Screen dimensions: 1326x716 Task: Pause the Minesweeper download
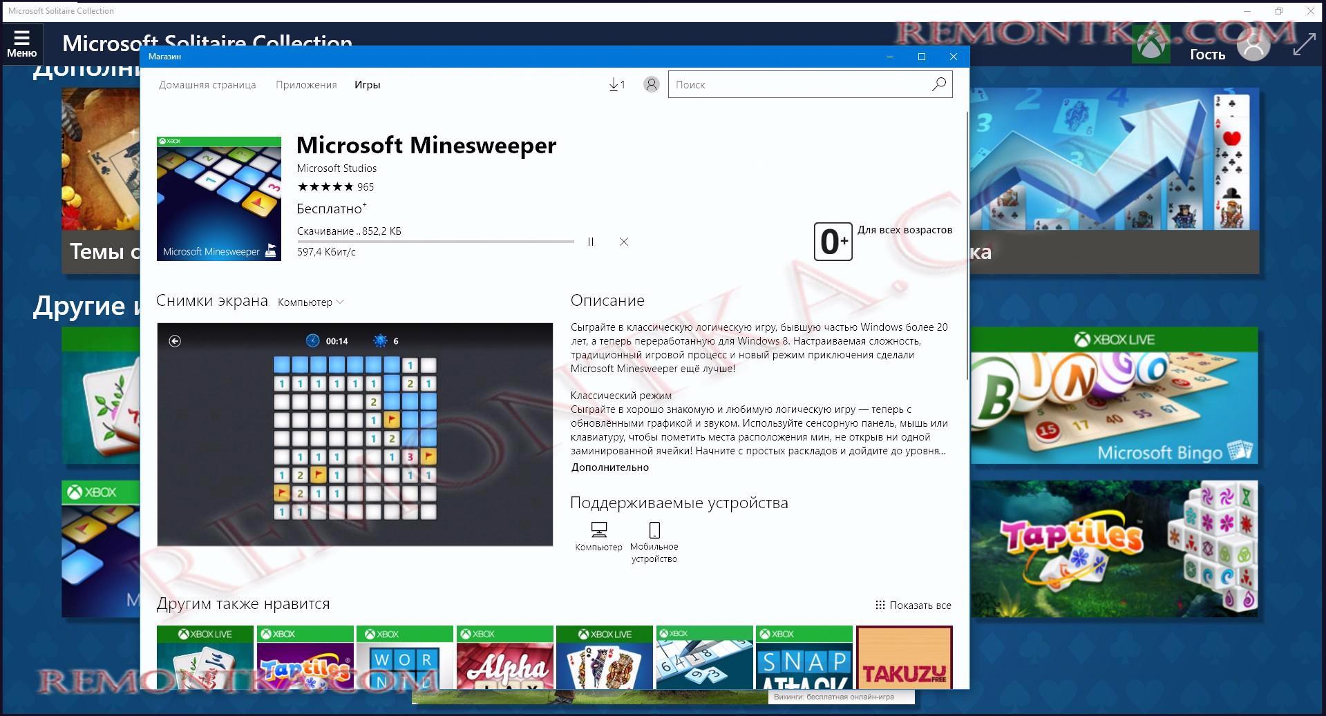click(x=591, y=242)
